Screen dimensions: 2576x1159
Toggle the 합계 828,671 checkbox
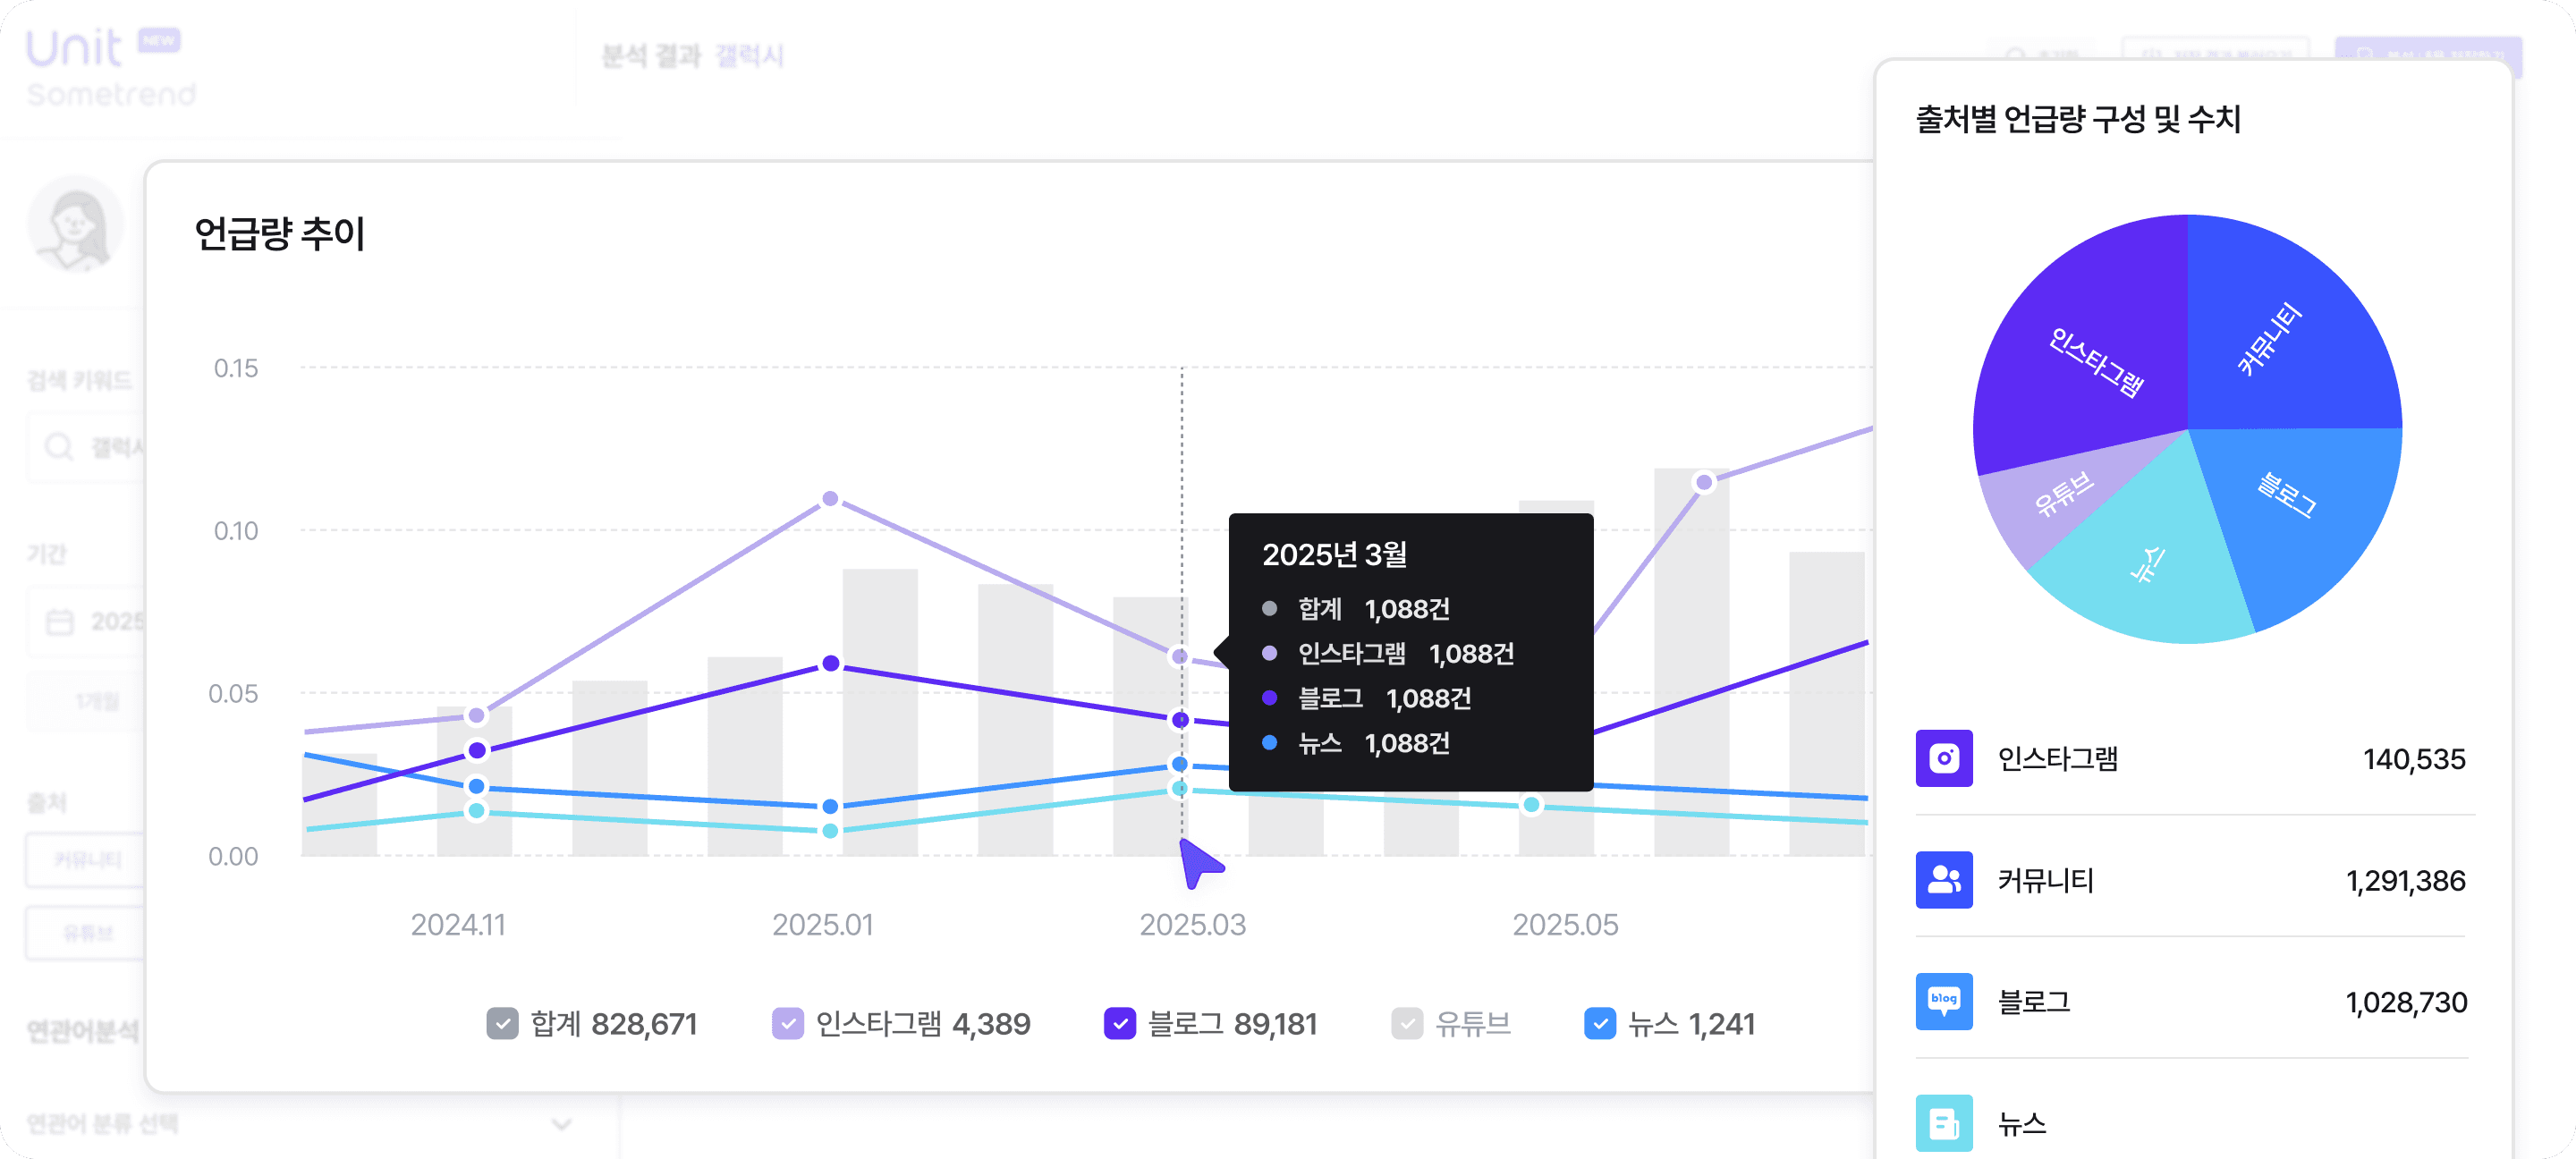[502, 1024]
